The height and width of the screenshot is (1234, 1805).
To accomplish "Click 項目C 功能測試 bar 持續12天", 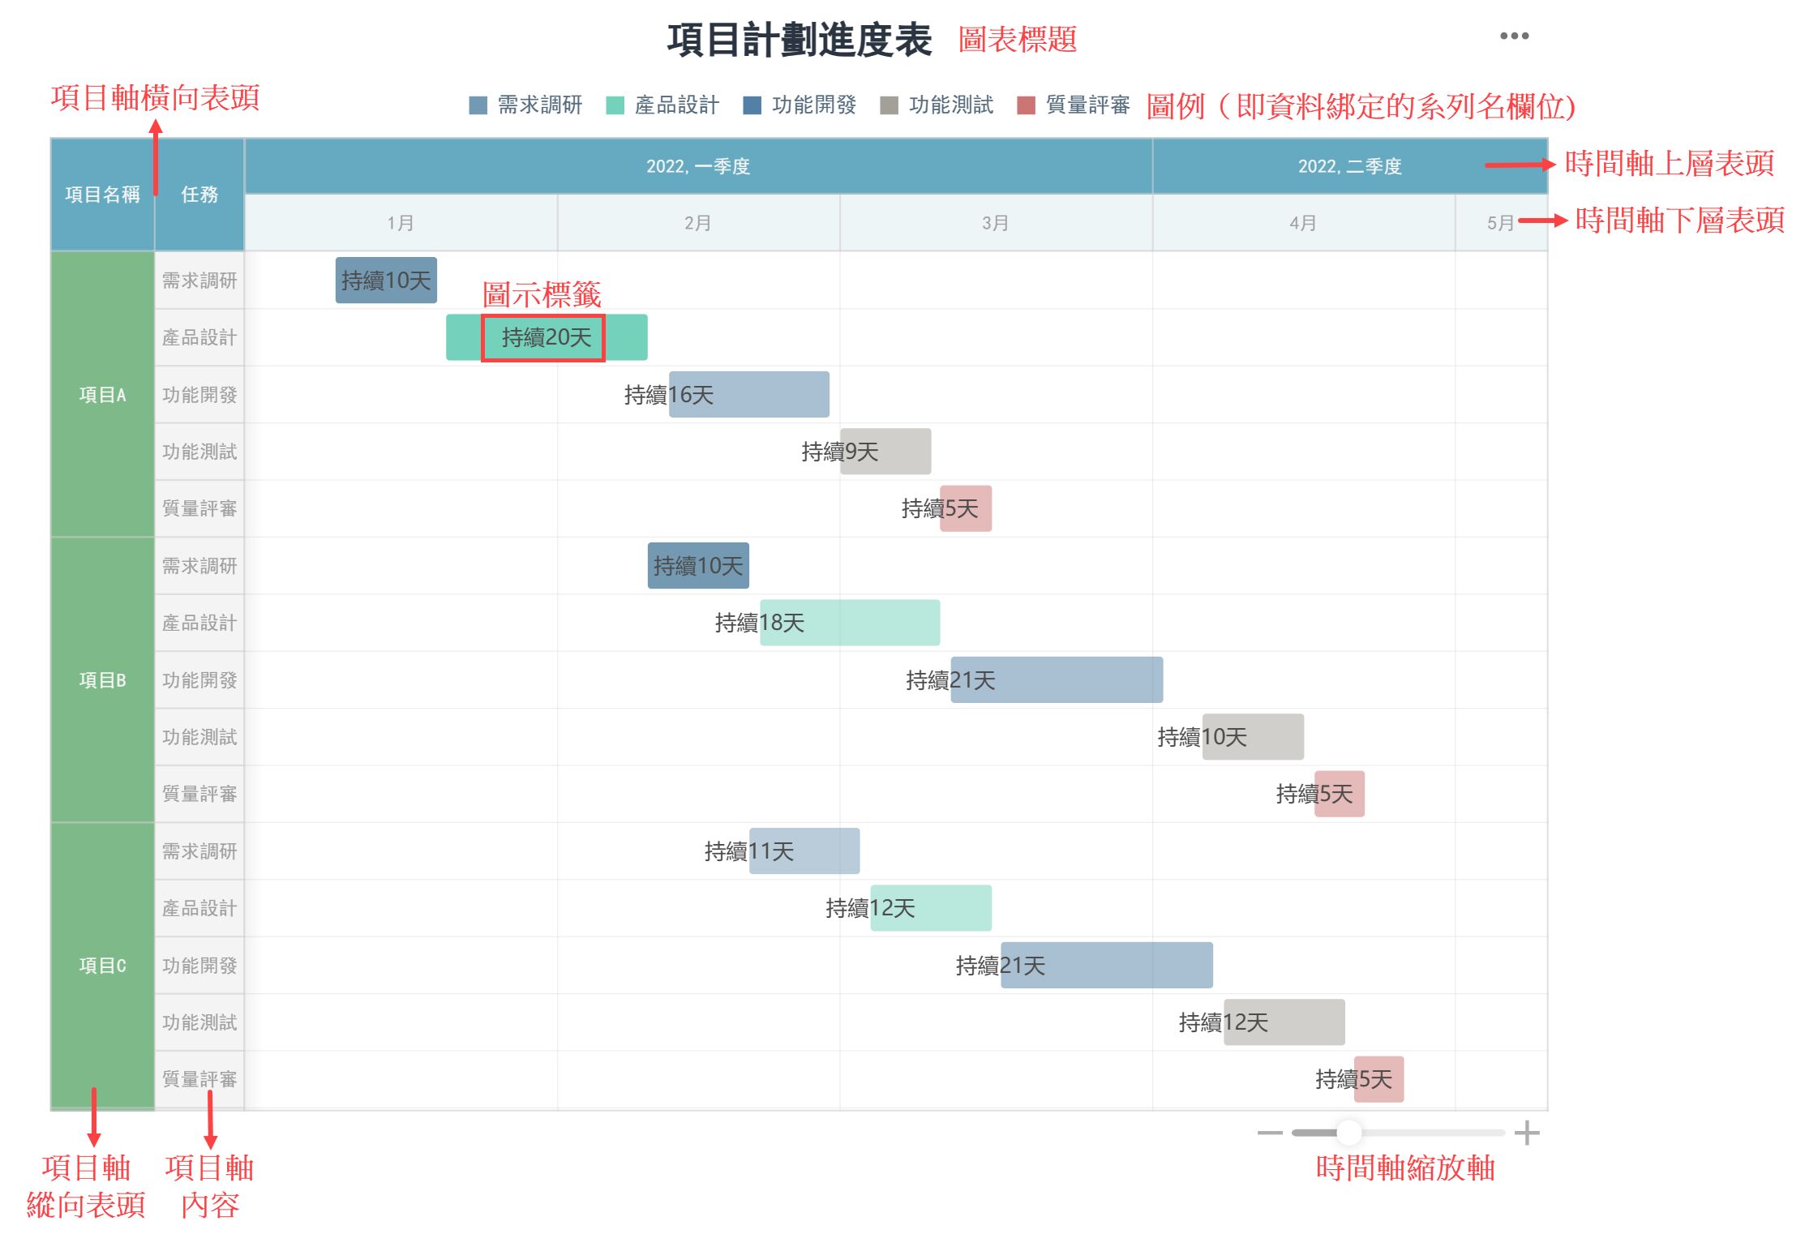I will pos(1284,1022).
